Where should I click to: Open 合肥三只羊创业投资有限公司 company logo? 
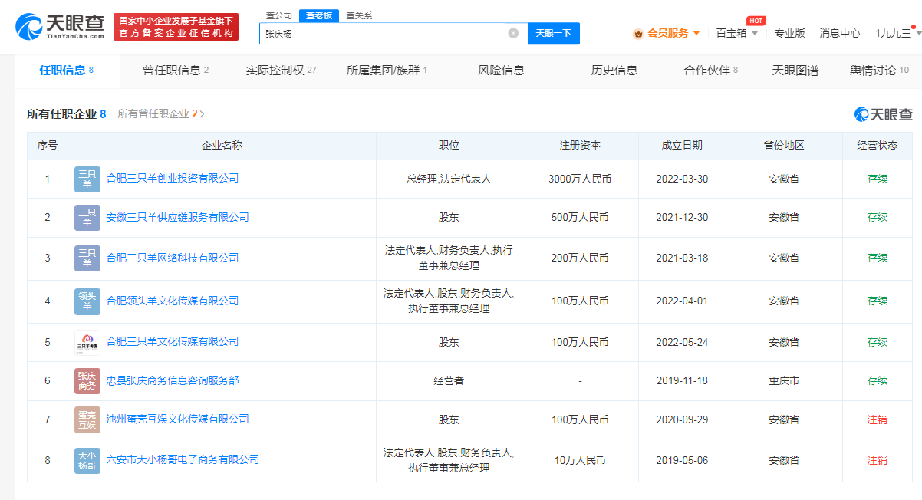(87, 179)
